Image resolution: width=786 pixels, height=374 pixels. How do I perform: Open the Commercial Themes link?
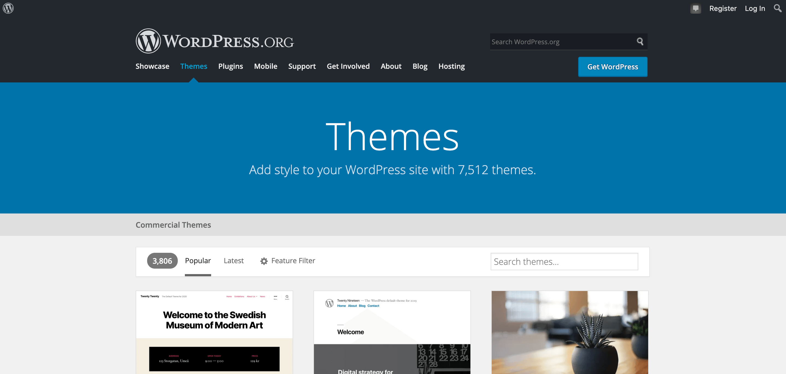coord(173,225)
